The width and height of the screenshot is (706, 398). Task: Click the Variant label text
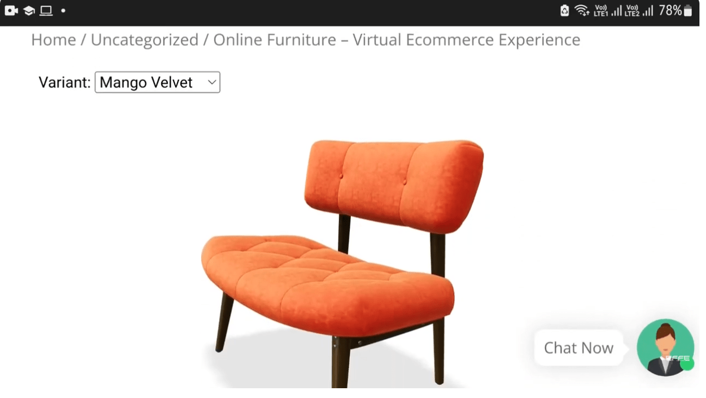click(x=64, y=83)
